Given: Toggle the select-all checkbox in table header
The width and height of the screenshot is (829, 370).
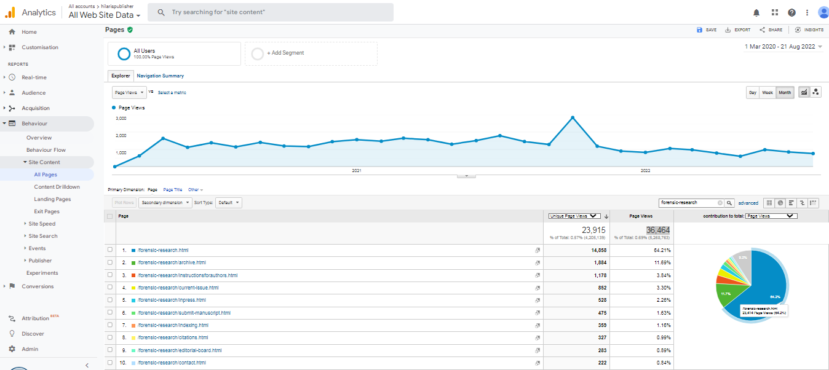Looking at the screenshot, I should 110,216.
